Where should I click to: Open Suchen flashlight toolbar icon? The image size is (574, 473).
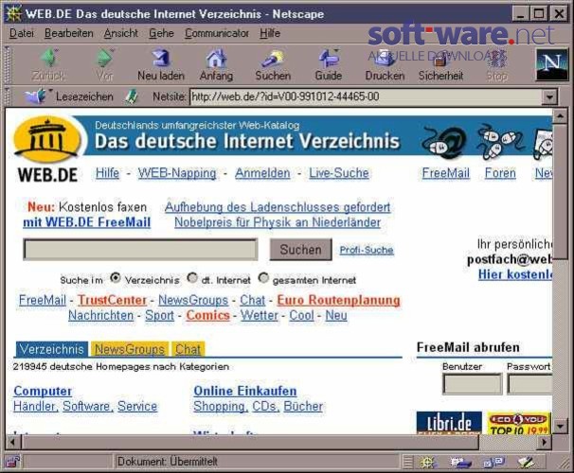point(273,58)
